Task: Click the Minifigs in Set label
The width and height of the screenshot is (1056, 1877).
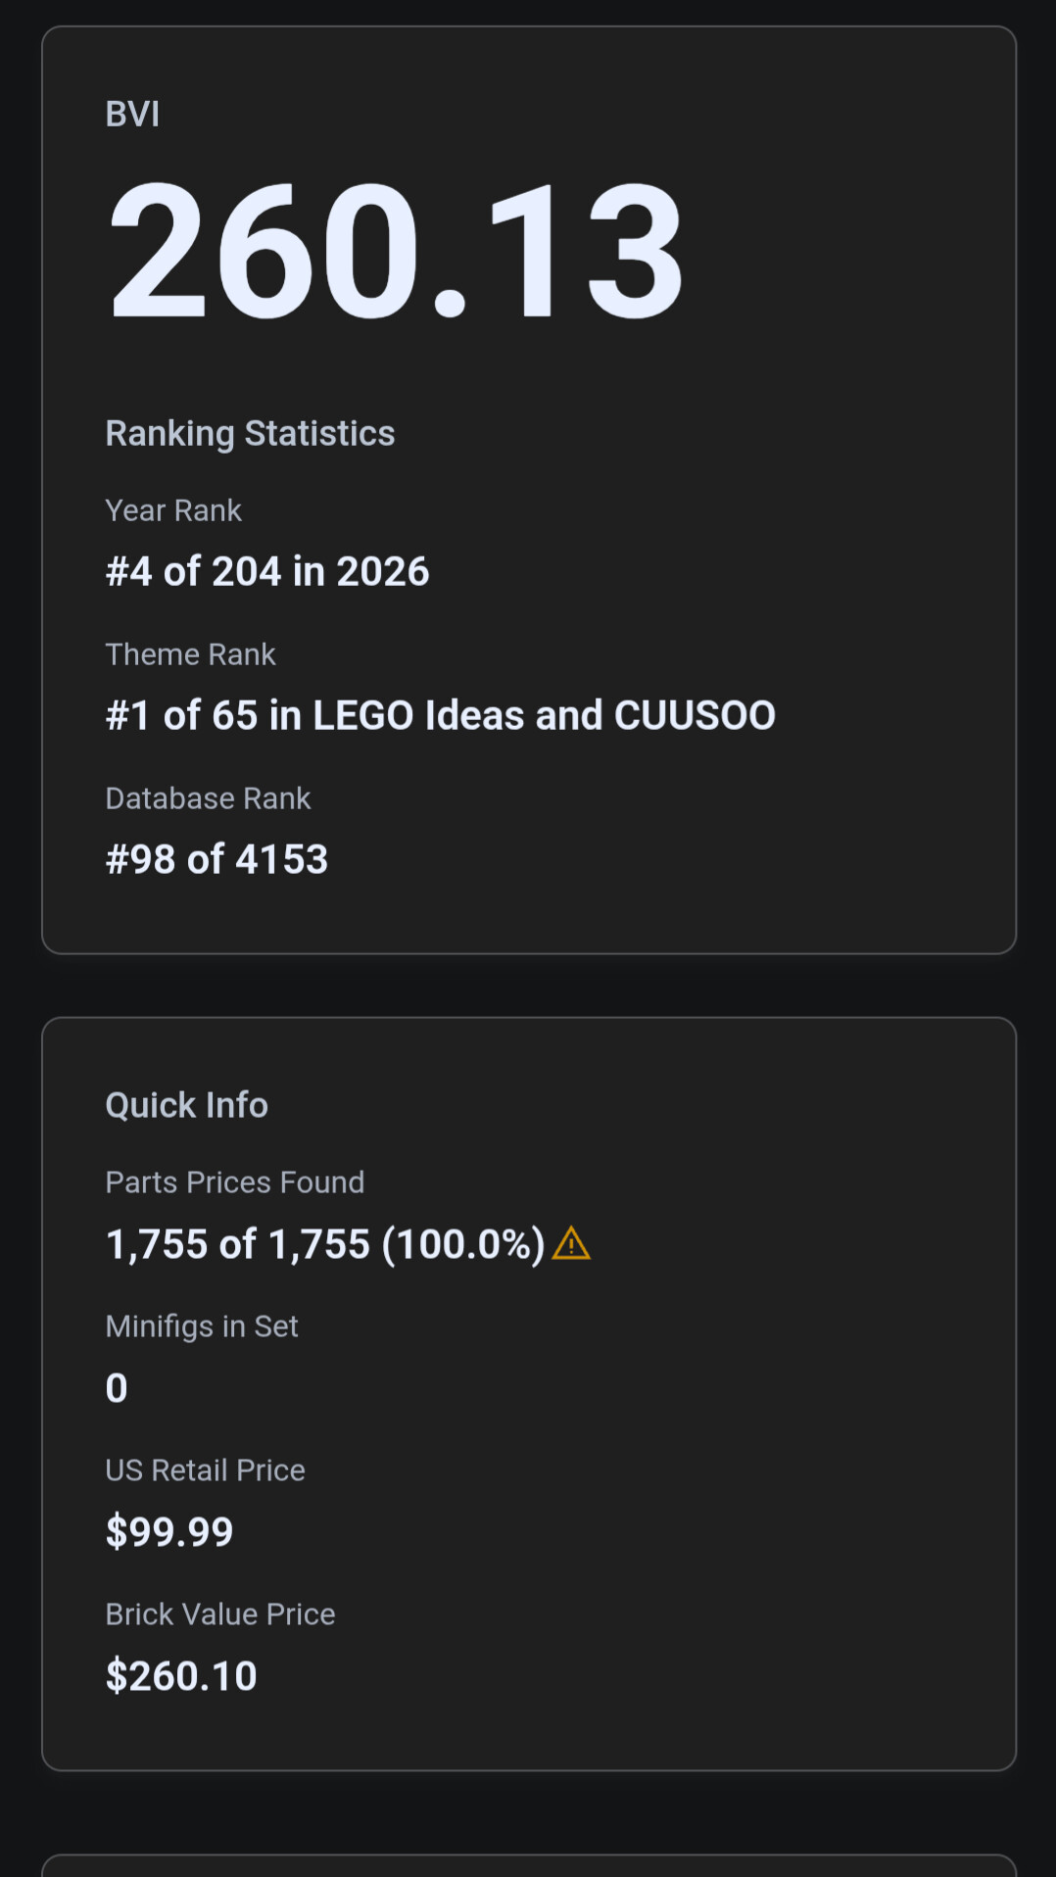Action: [201, 1326]
